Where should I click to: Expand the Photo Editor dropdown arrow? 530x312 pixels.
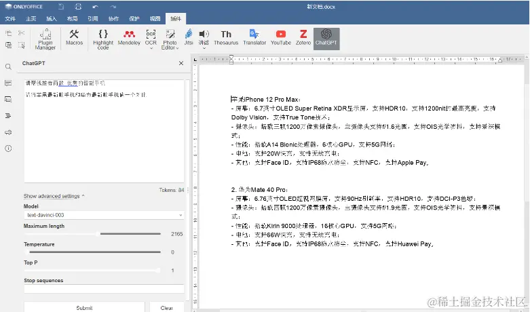click(177, 48)
